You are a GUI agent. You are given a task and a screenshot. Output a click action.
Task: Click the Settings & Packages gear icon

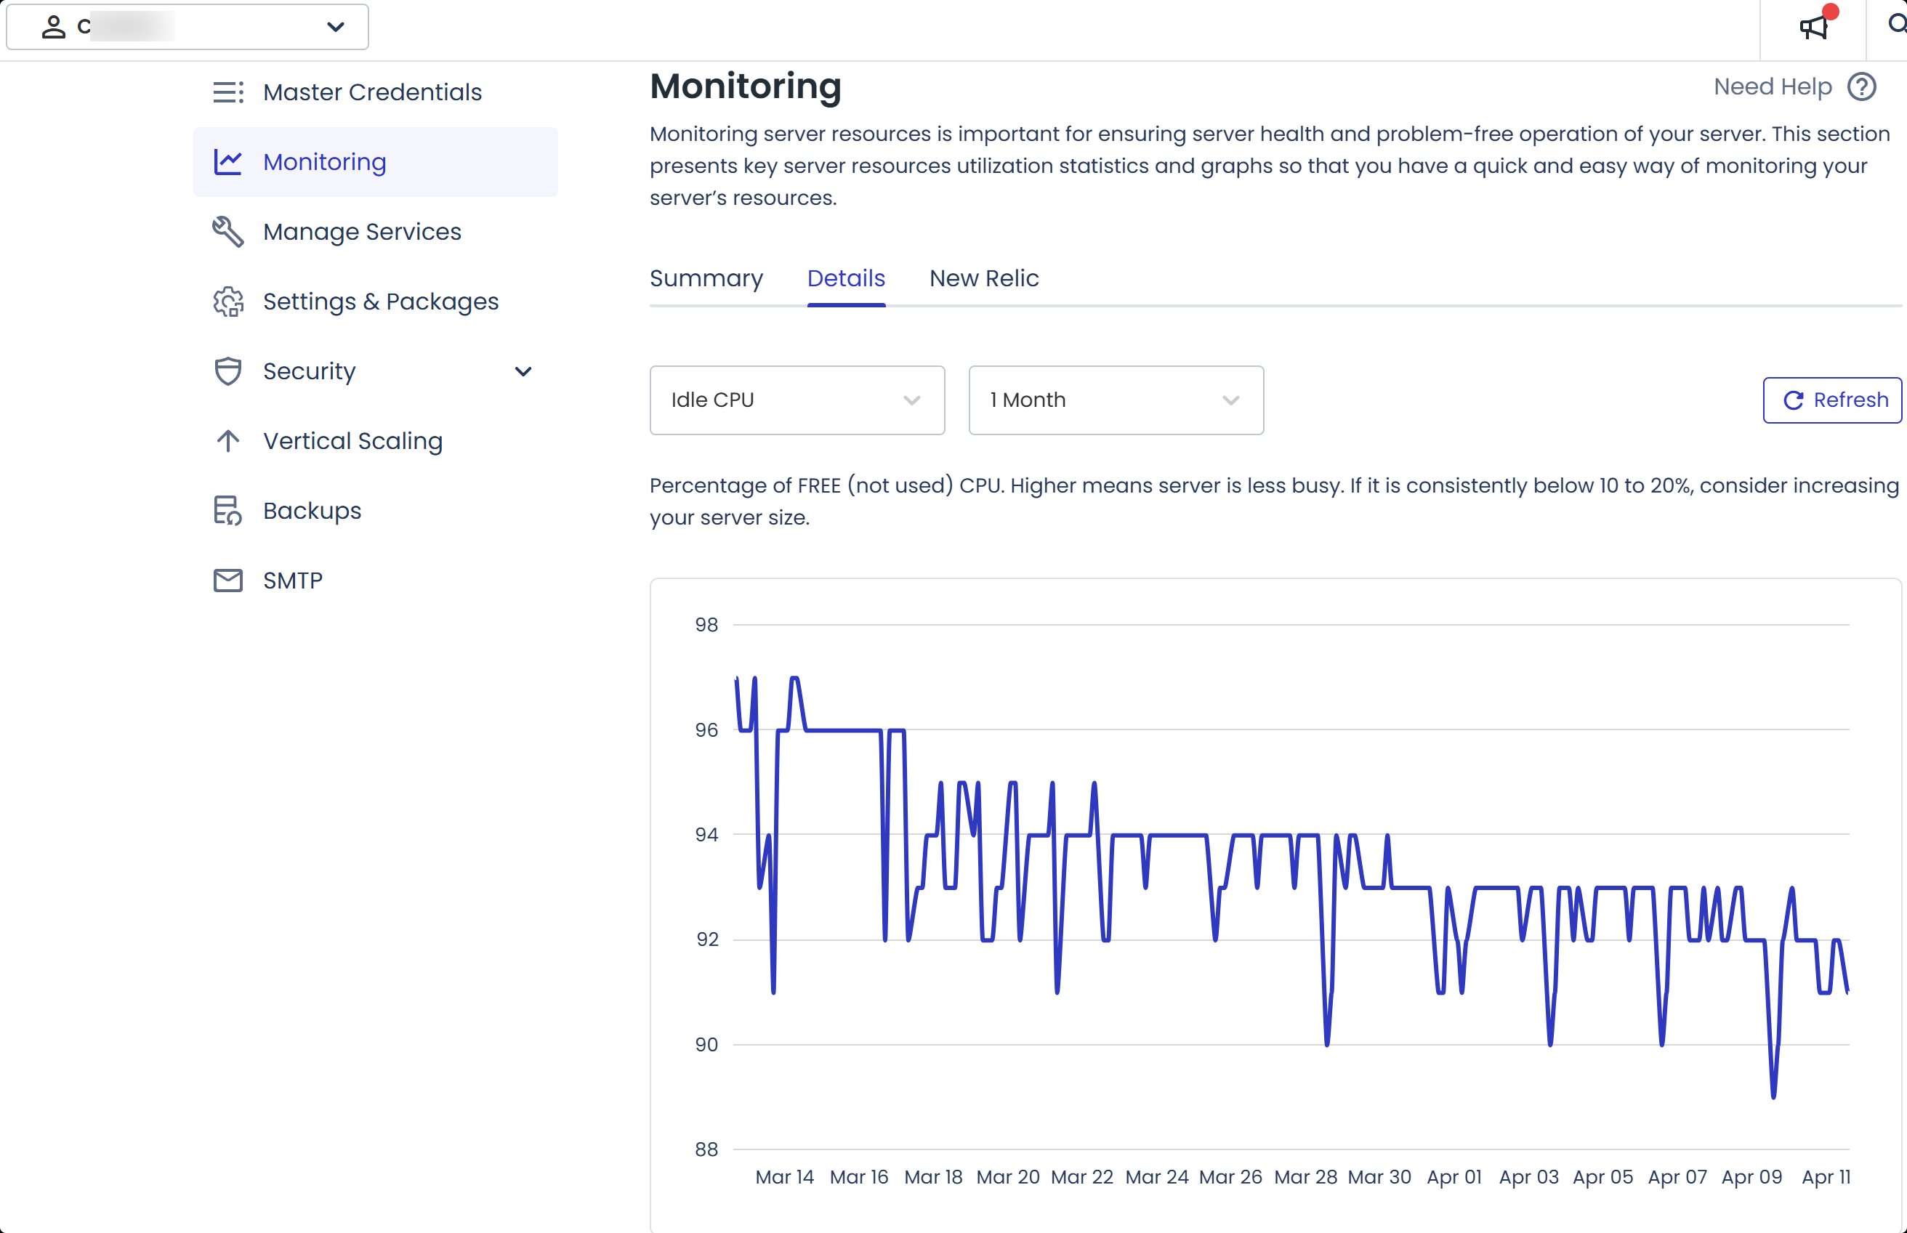click(x=228, y=302)
